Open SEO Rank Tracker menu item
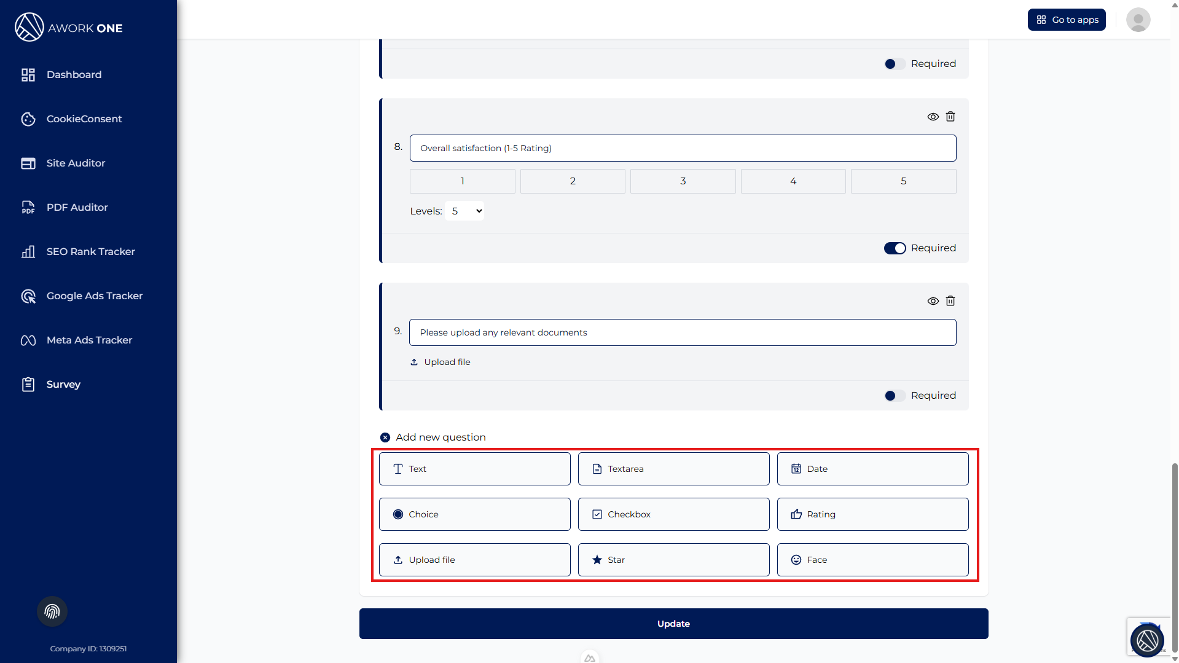Screen dimensions: 1179x663 [x=90, y=251]
